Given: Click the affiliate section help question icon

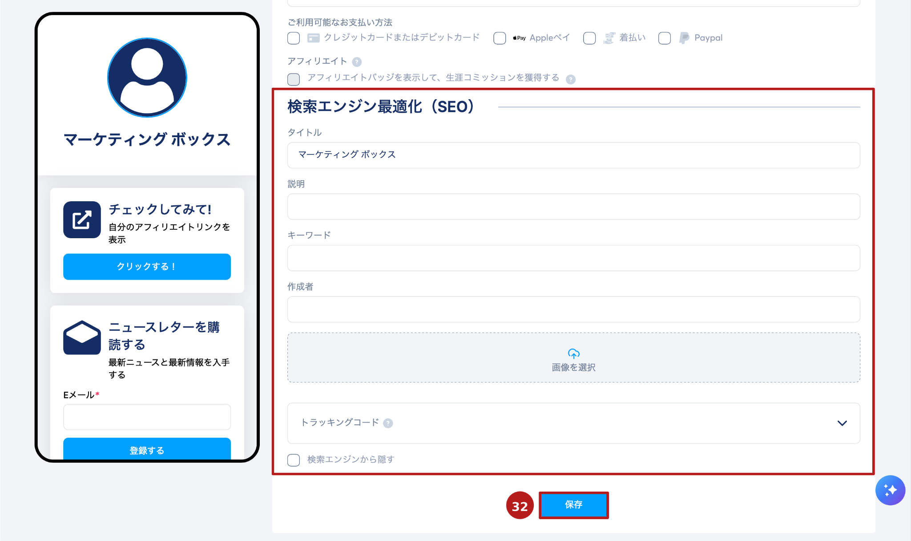Looking at the screenshot, I should (357, 62).
